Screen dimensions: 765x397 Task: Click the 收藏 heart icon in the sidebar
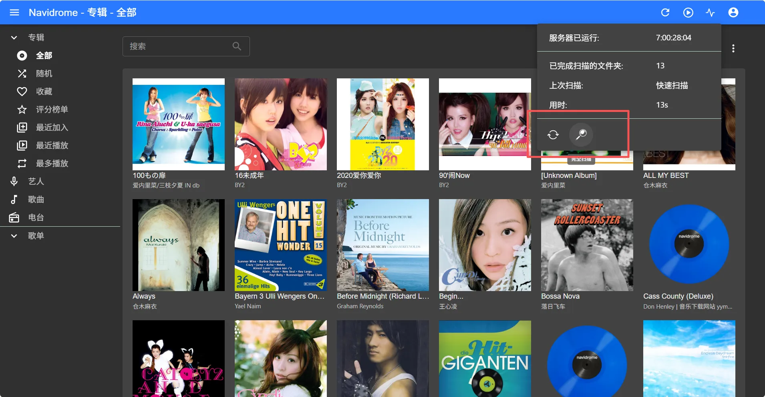coord(22,92)
